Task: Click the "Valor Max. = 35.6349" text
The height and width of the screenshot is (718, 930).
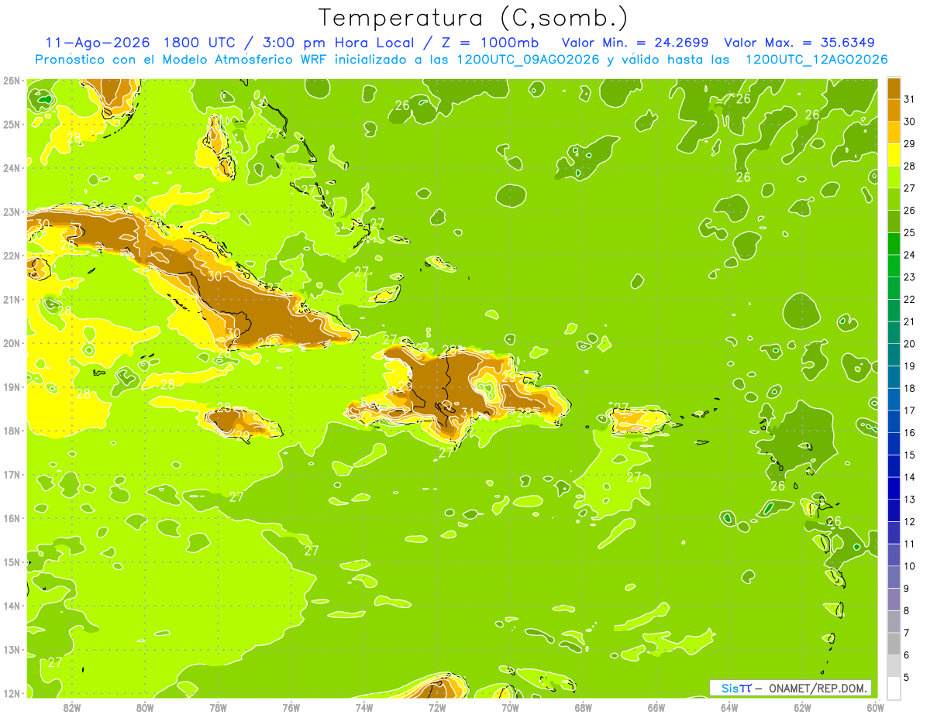Action: [801, 43]
